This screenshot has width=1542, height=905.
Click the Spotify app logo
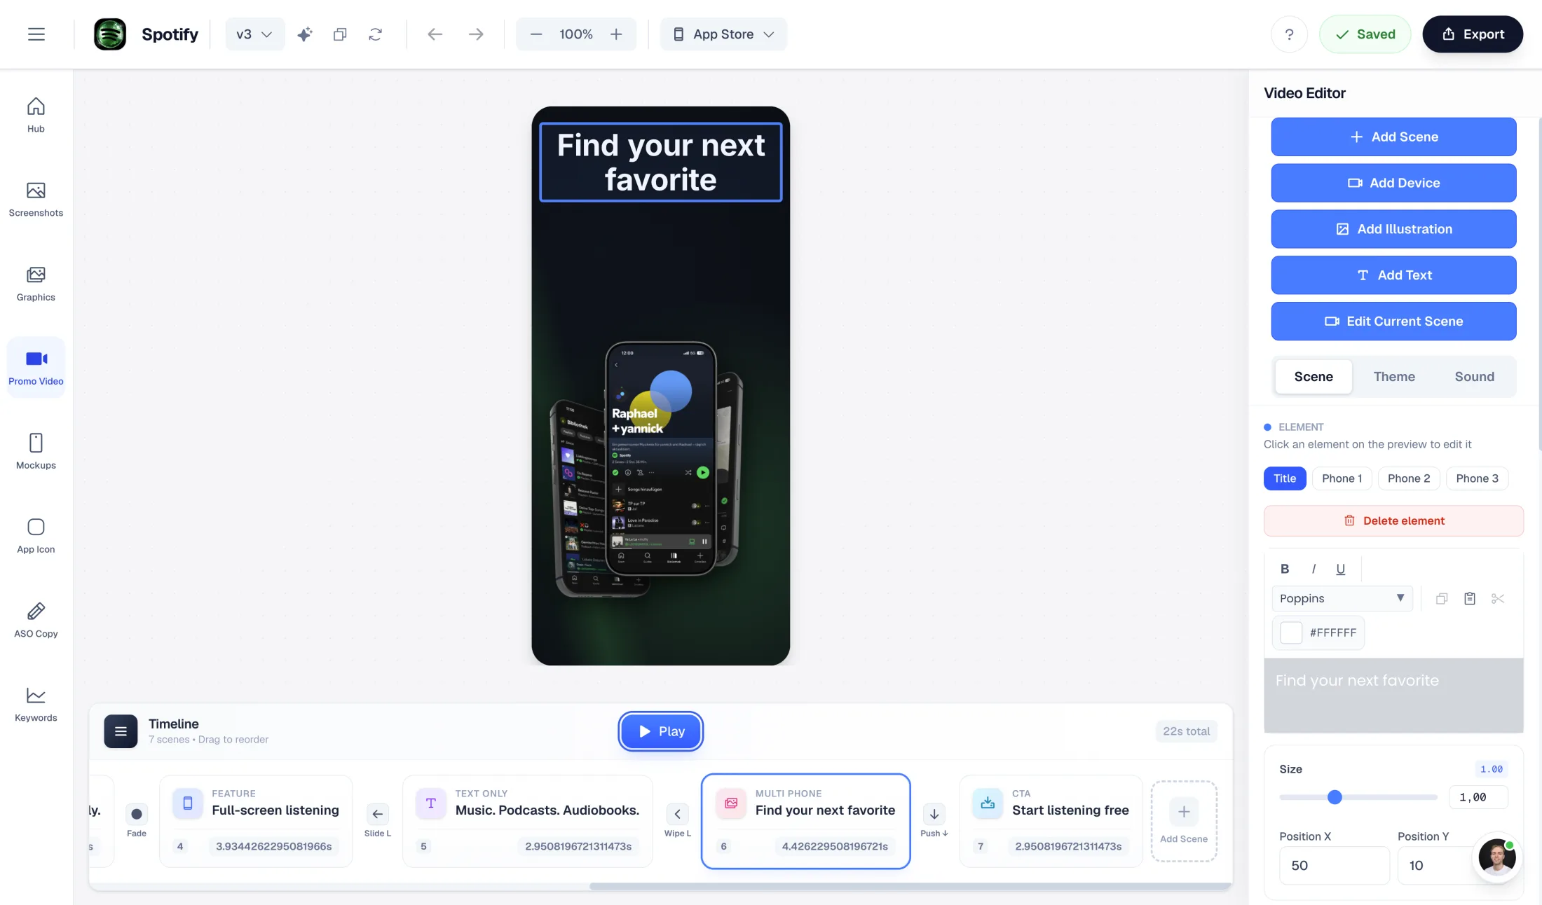coord(110,34)
